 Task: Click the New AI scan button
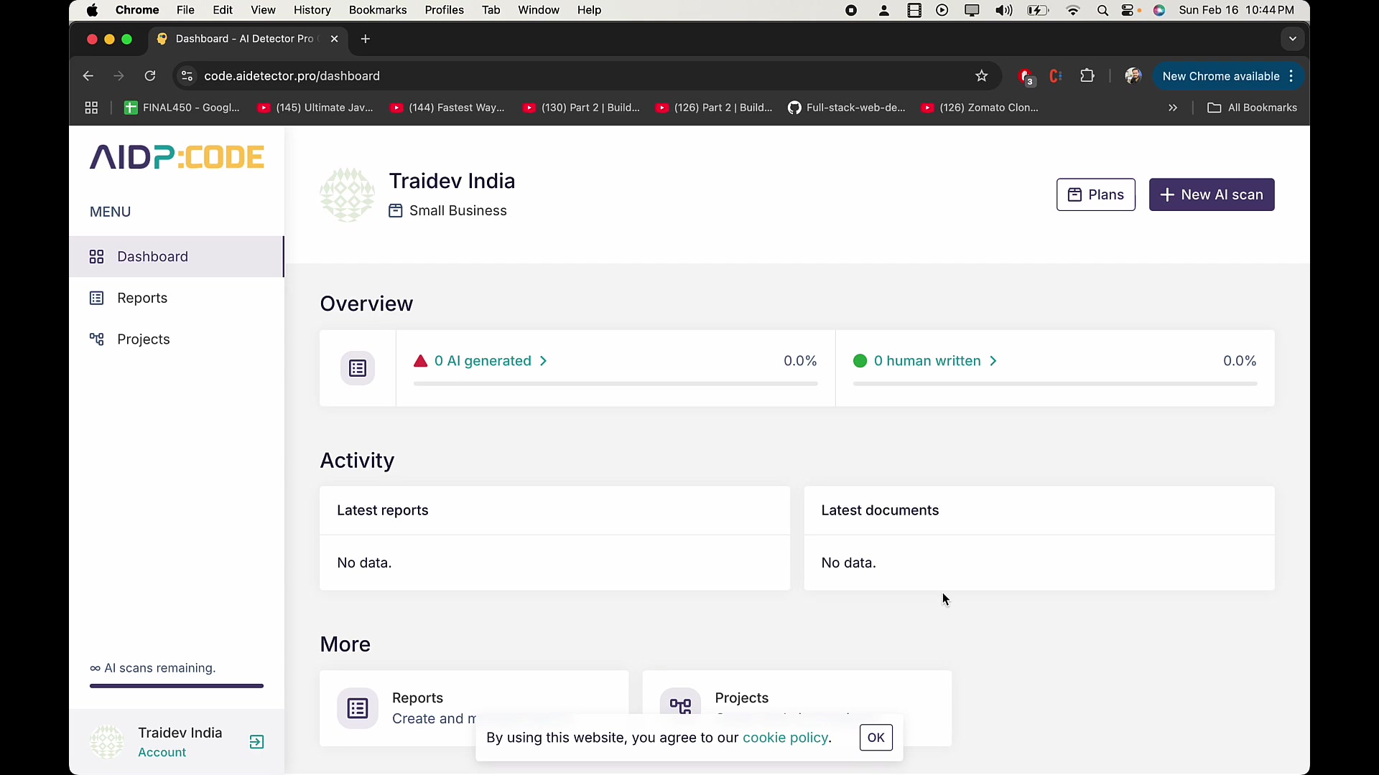click(1211, 194)
